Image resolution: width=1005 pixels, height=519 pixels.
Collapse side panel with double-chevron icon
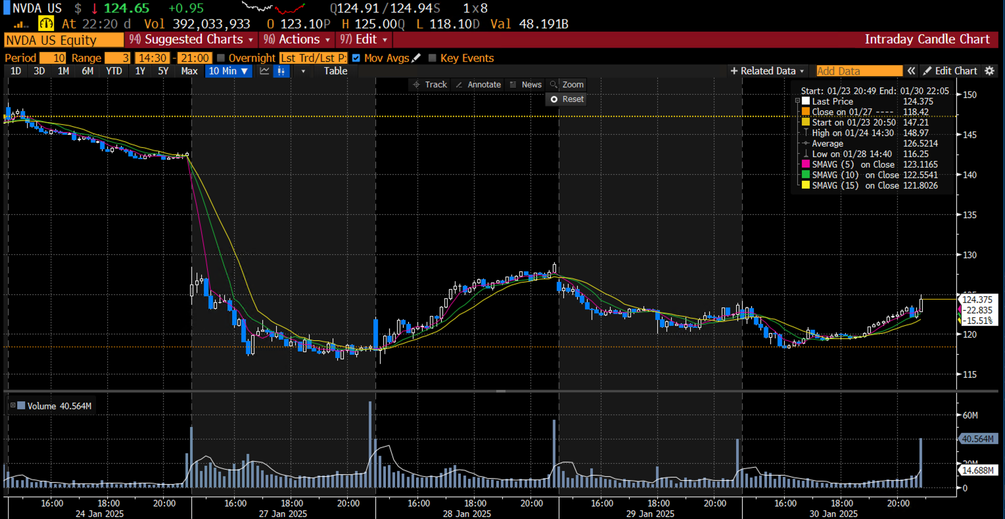point(911,71)
